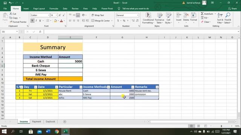Open the Date column filter dropdown
Viewport: 241px width, 135px height.
[56, 87]
